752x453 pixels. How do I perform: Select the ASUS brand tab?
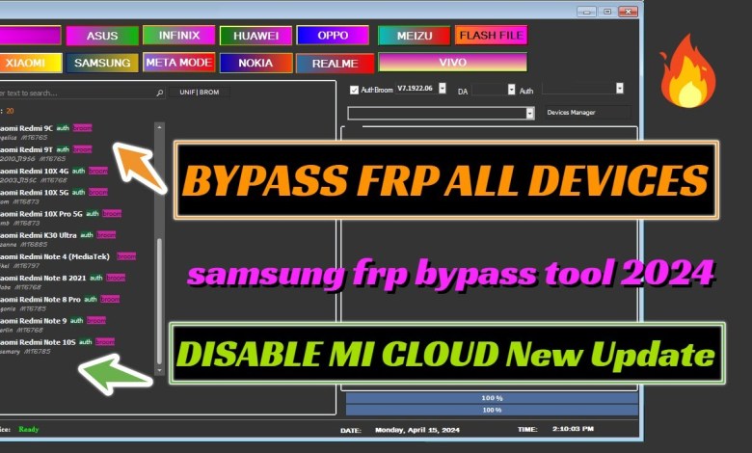click(x=102, y=36)
